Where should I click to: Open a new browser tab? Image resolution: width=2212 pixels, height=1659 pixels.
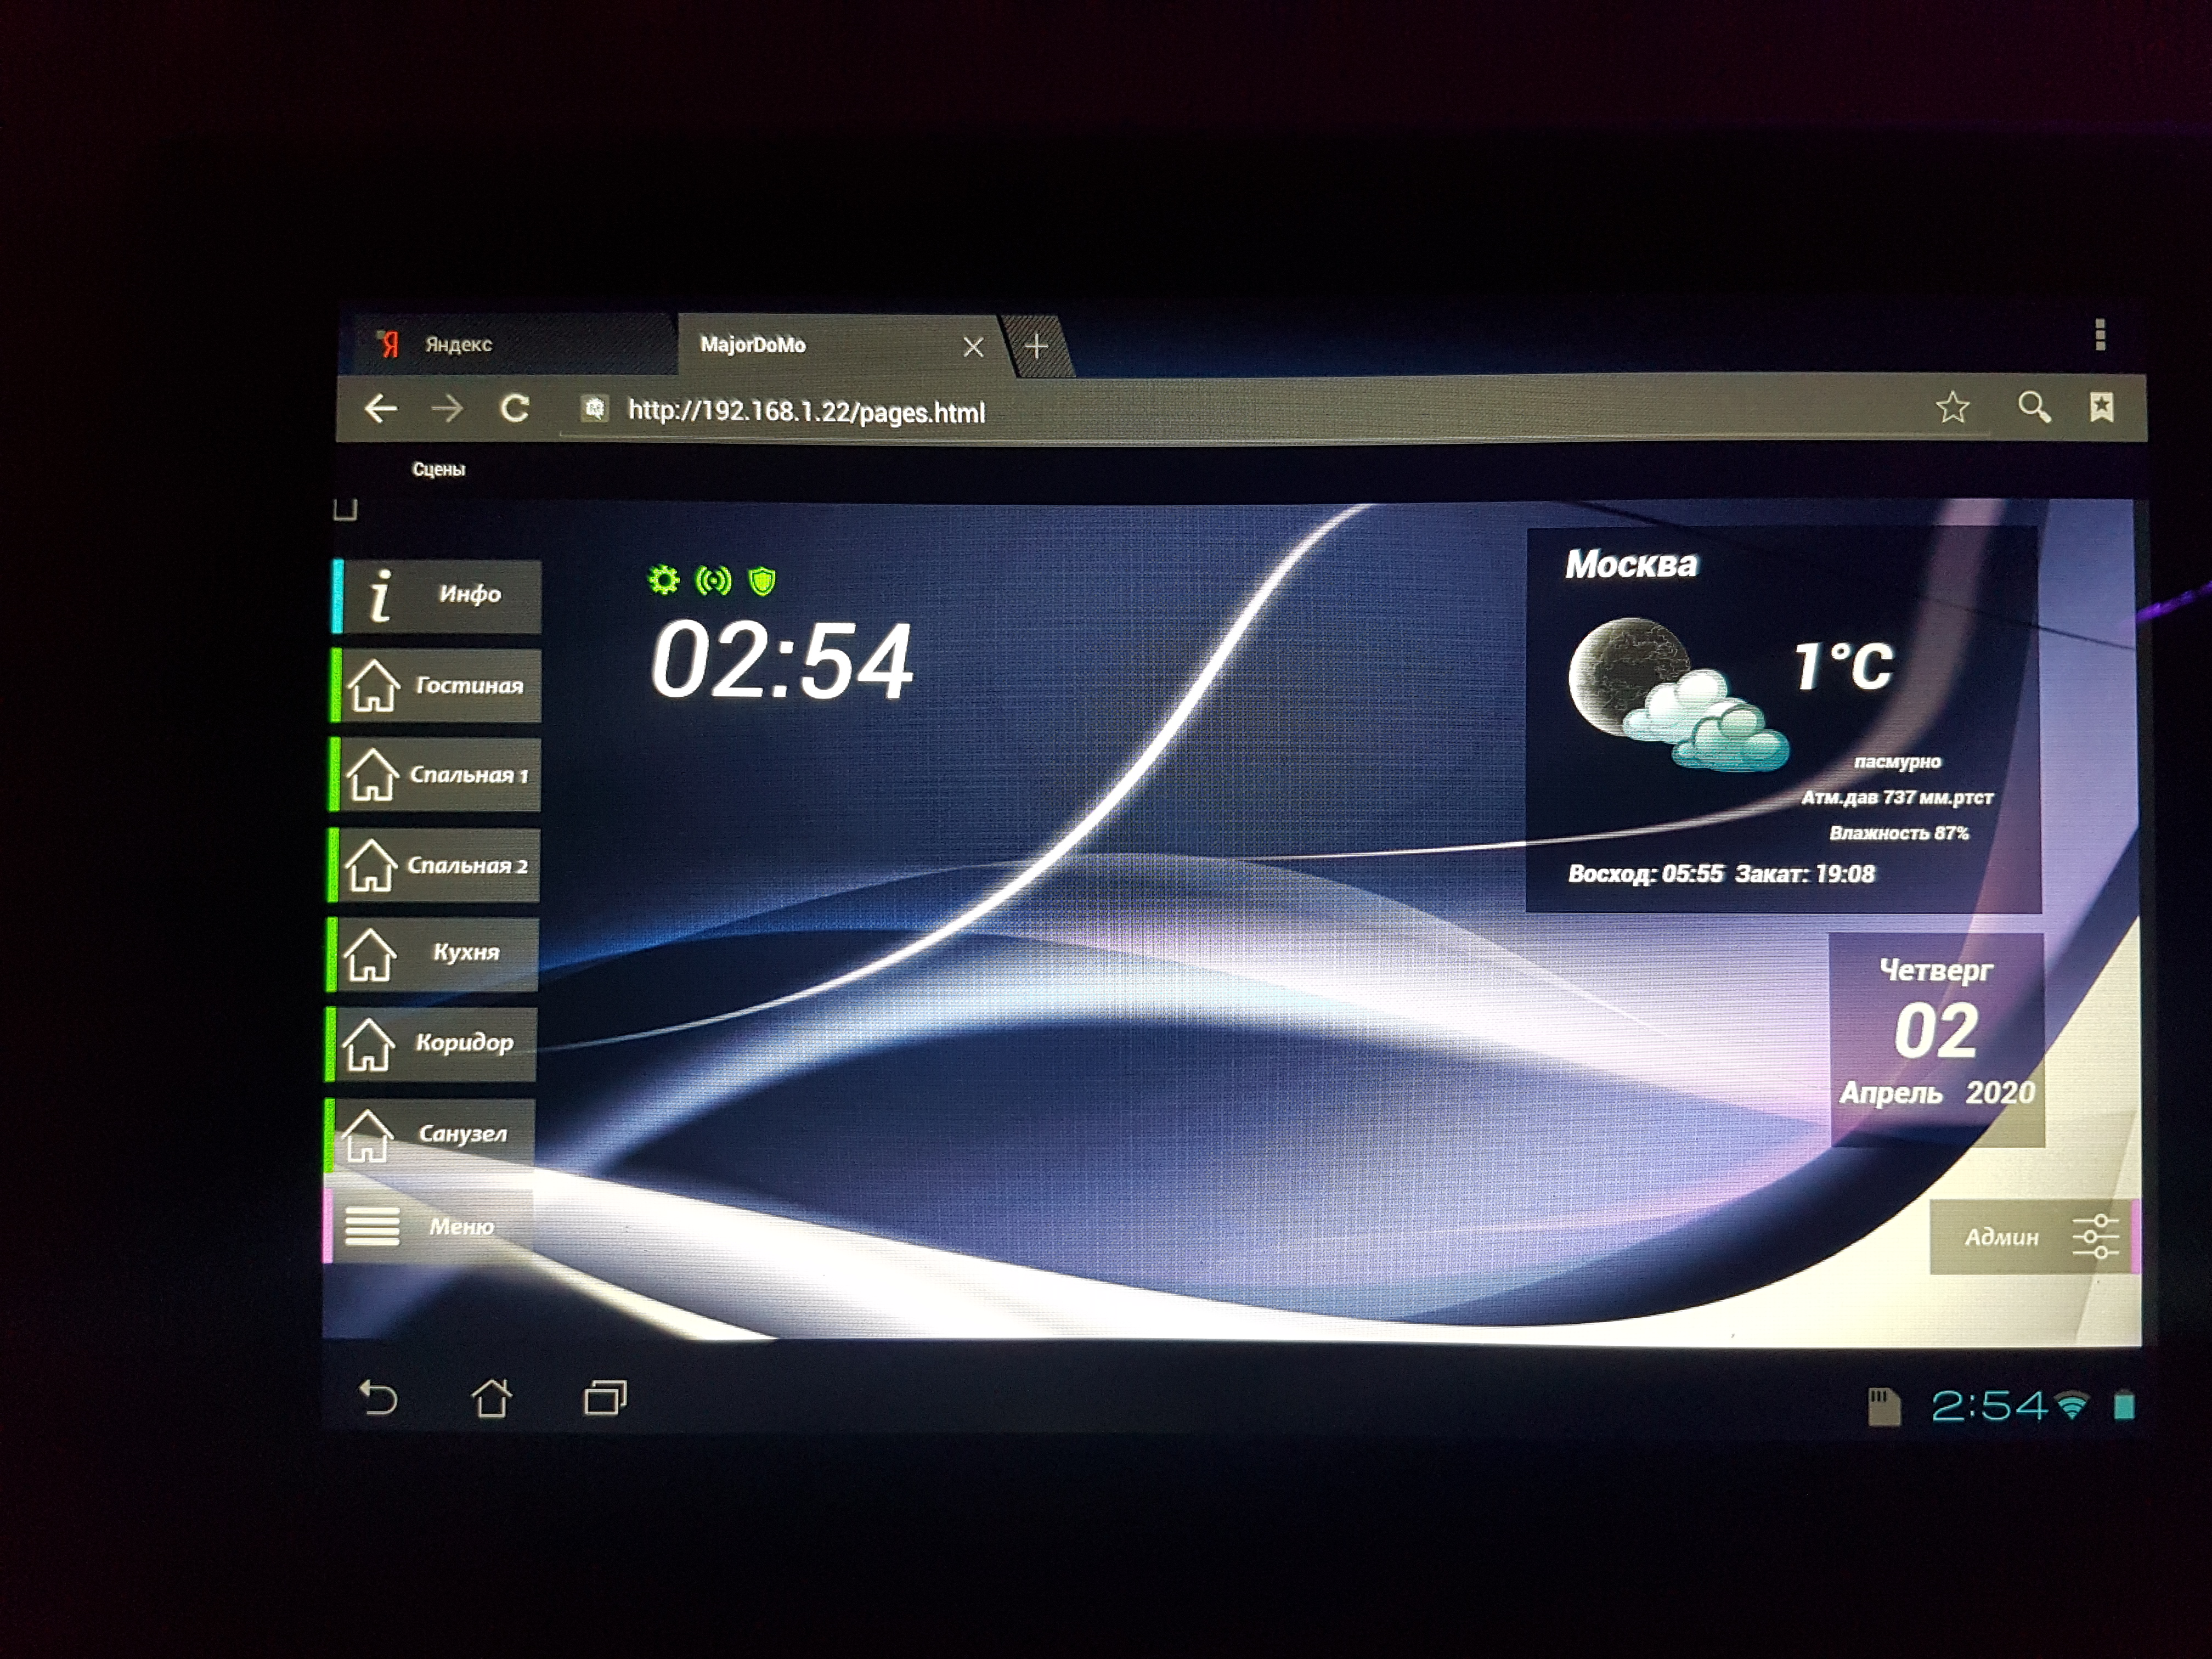pyautogui.click(x=1036, y=346)
